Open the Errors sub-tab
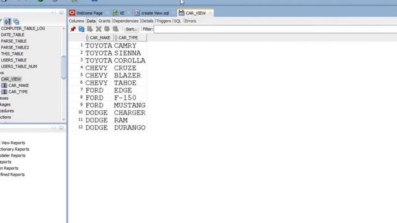The width and height of the screenshot is (397, 223). [x=190, y=21]
